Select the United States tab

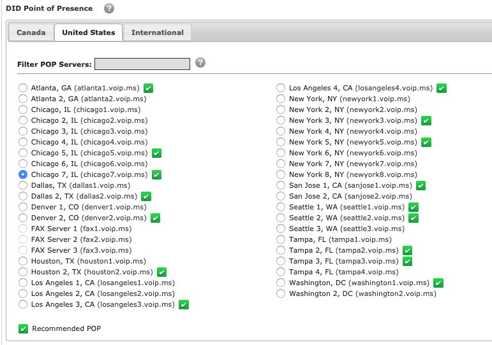tap(89, 32)
